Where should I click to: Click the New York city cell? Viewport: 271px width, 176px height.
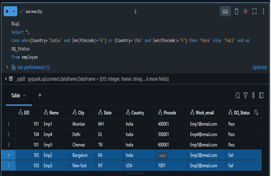pyautogui.click(x=83, y=166)
